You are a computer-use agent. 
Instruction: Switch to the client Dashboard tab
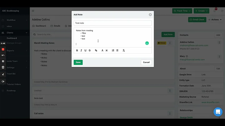click(x=39, y=26)
